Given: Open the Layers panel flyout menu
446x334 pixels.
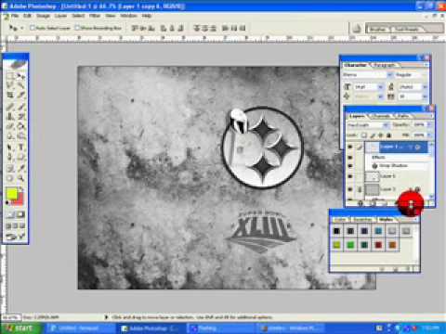Looking at the screenshot, I should (x=430, y=116).
